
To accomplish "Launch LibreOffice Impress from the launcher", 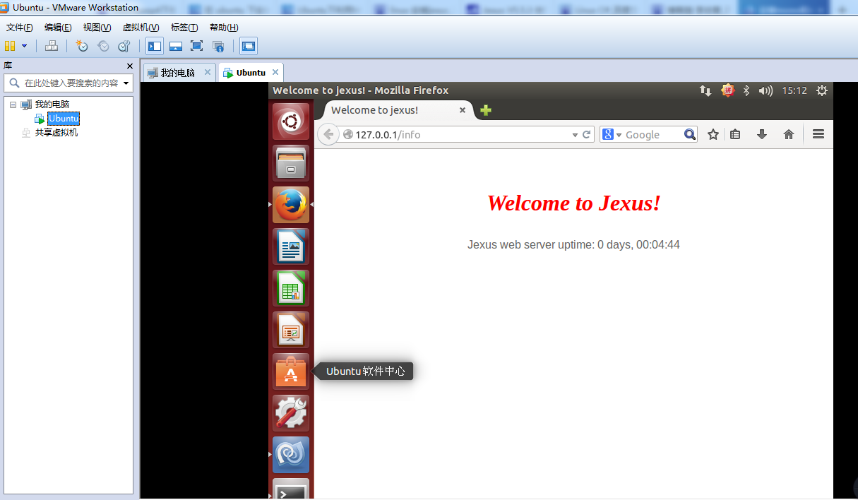I will (291, 330).
